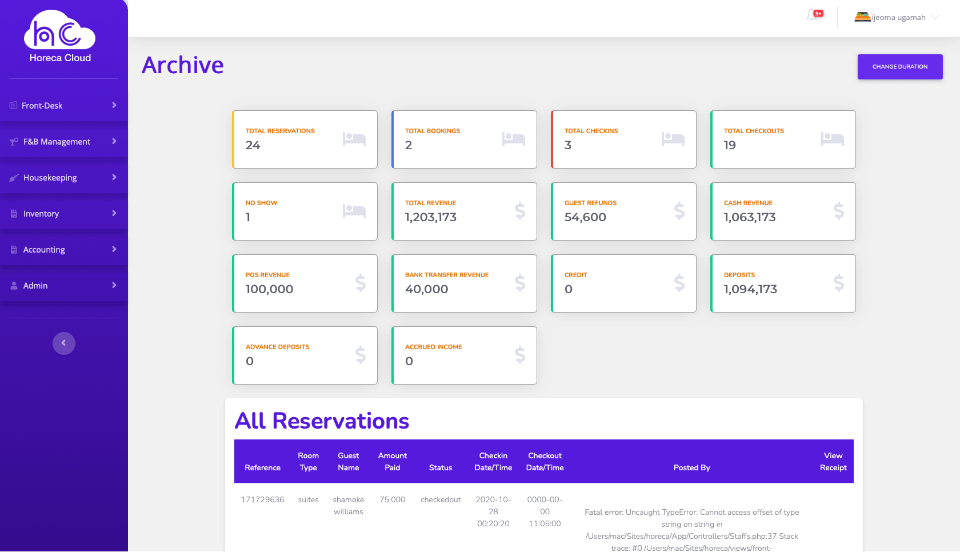Open the notifications bell icon
Screen dimensions: 960x552
click(x=812, y=15)
